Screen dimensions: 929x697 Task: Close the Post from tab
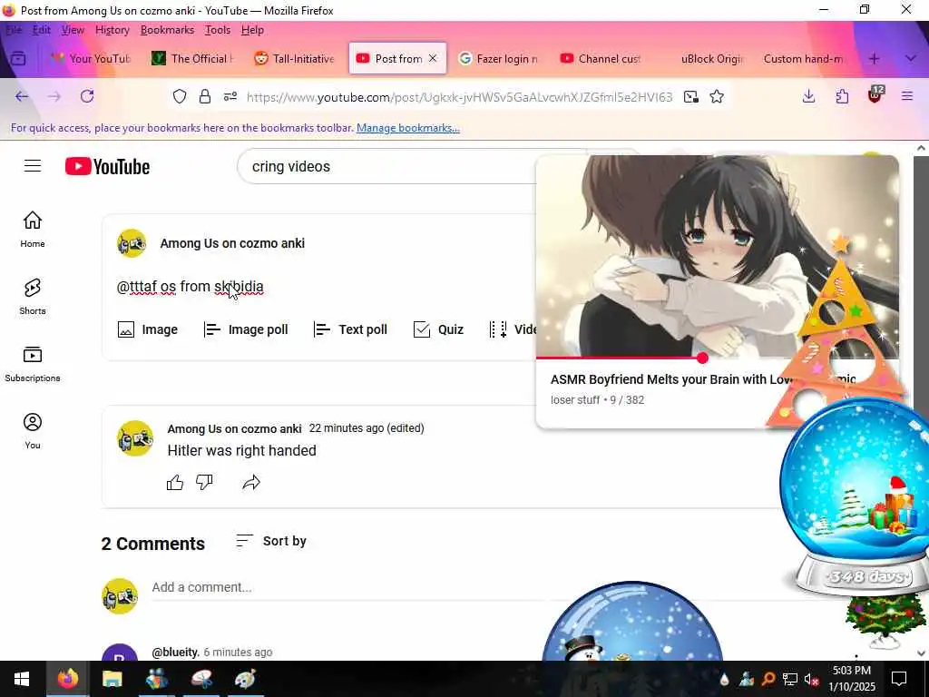point(433,58)
